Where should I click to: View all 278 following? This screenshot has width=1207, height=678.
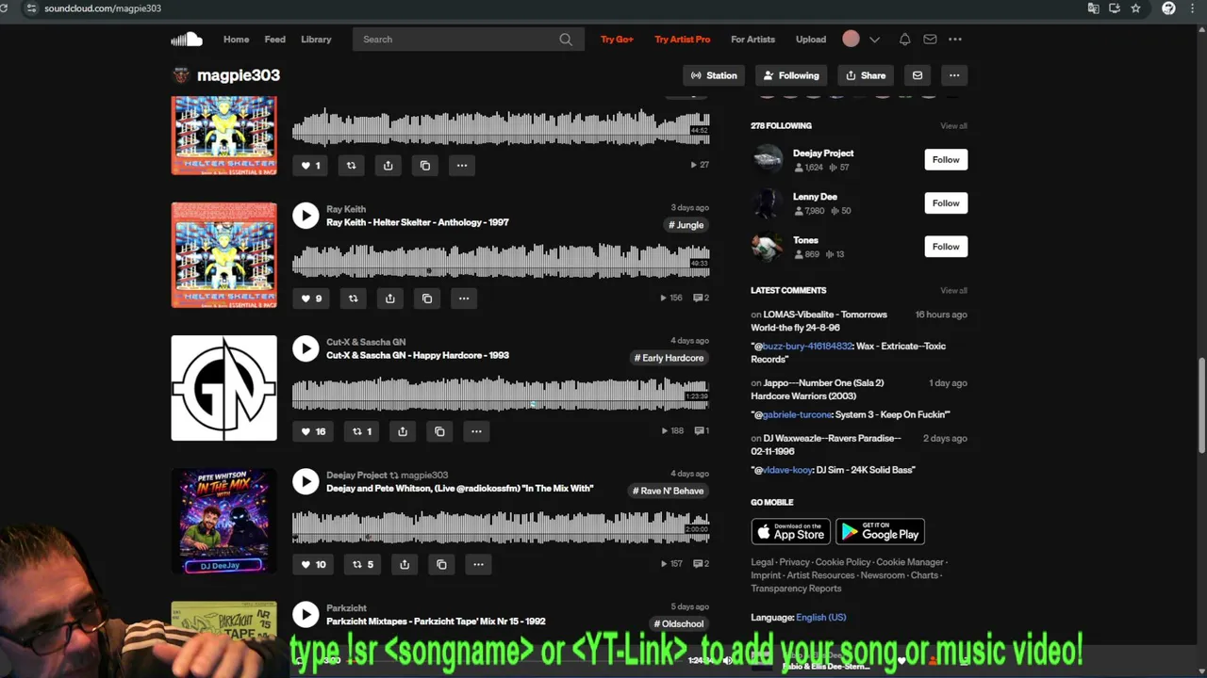[953, 125]
